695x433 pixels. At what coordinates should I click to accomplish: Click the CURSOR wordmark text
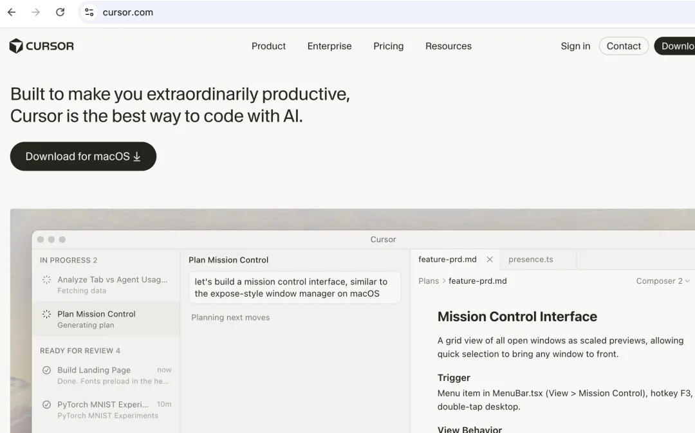[50, 46]
